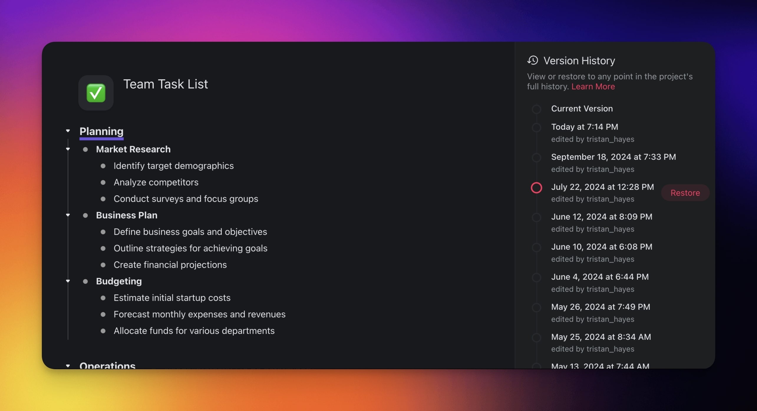The width and height of the screenshot is (757, 411).
Task: Click bullet beside Market Research
Action: coord(85,149)
